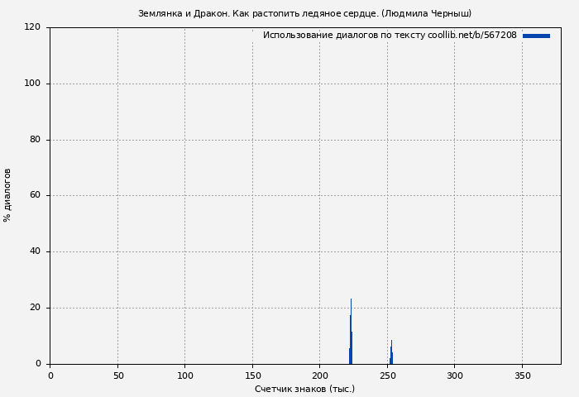The height and width of the screenshot is (397, 579).
Task: Click the x-axis tick label 250
Action: (x=387, y=375)
